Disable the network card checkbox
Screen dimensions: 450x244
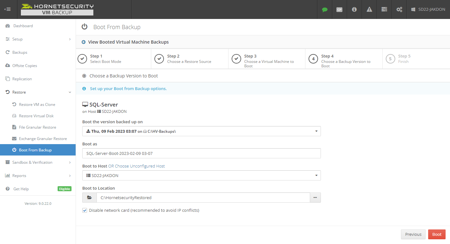coord(84,210)
